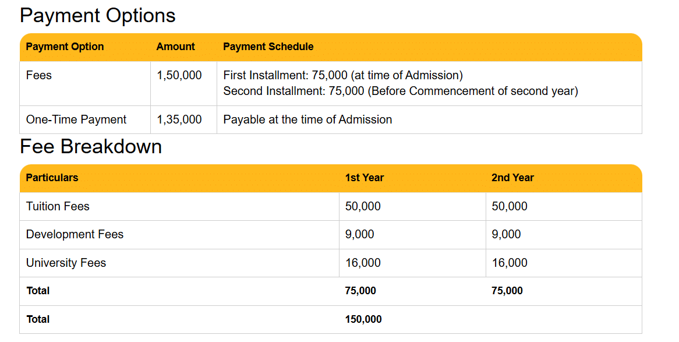Viewport: 679px width, 342px height.
Task: Select the Tuition Fees row label
Action: [58, 206]
